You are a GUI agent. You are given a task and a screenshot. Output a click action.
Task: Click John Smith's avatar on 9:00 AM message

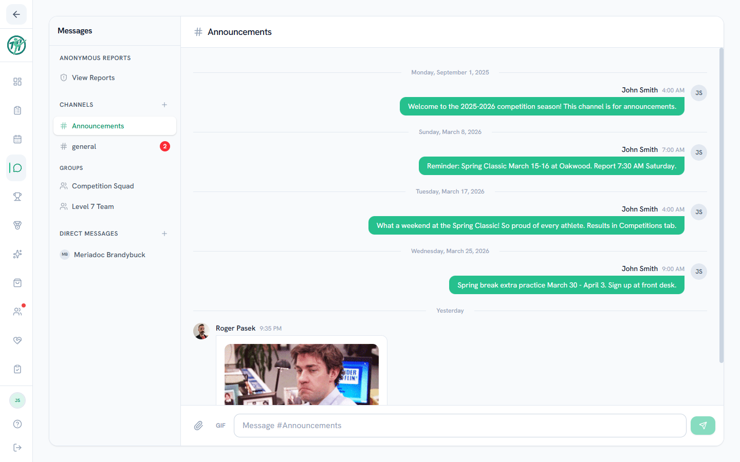click(699, 272)
